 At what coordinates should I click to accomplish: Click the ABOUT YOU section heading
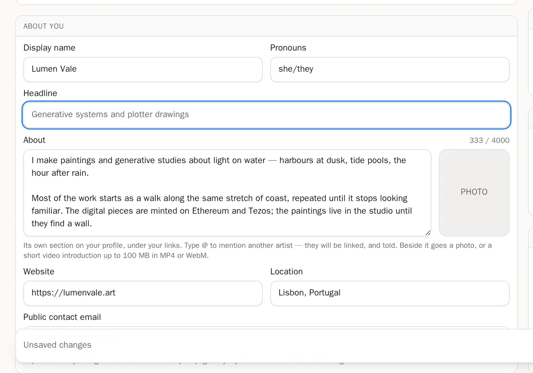pyautogui.click(x=44, y=26)
